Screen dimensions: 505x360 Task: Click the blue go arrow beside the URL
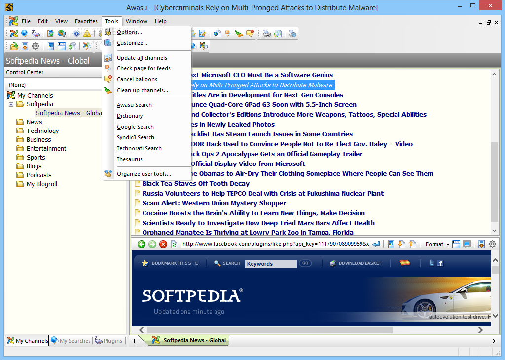[x=376, y=244]
